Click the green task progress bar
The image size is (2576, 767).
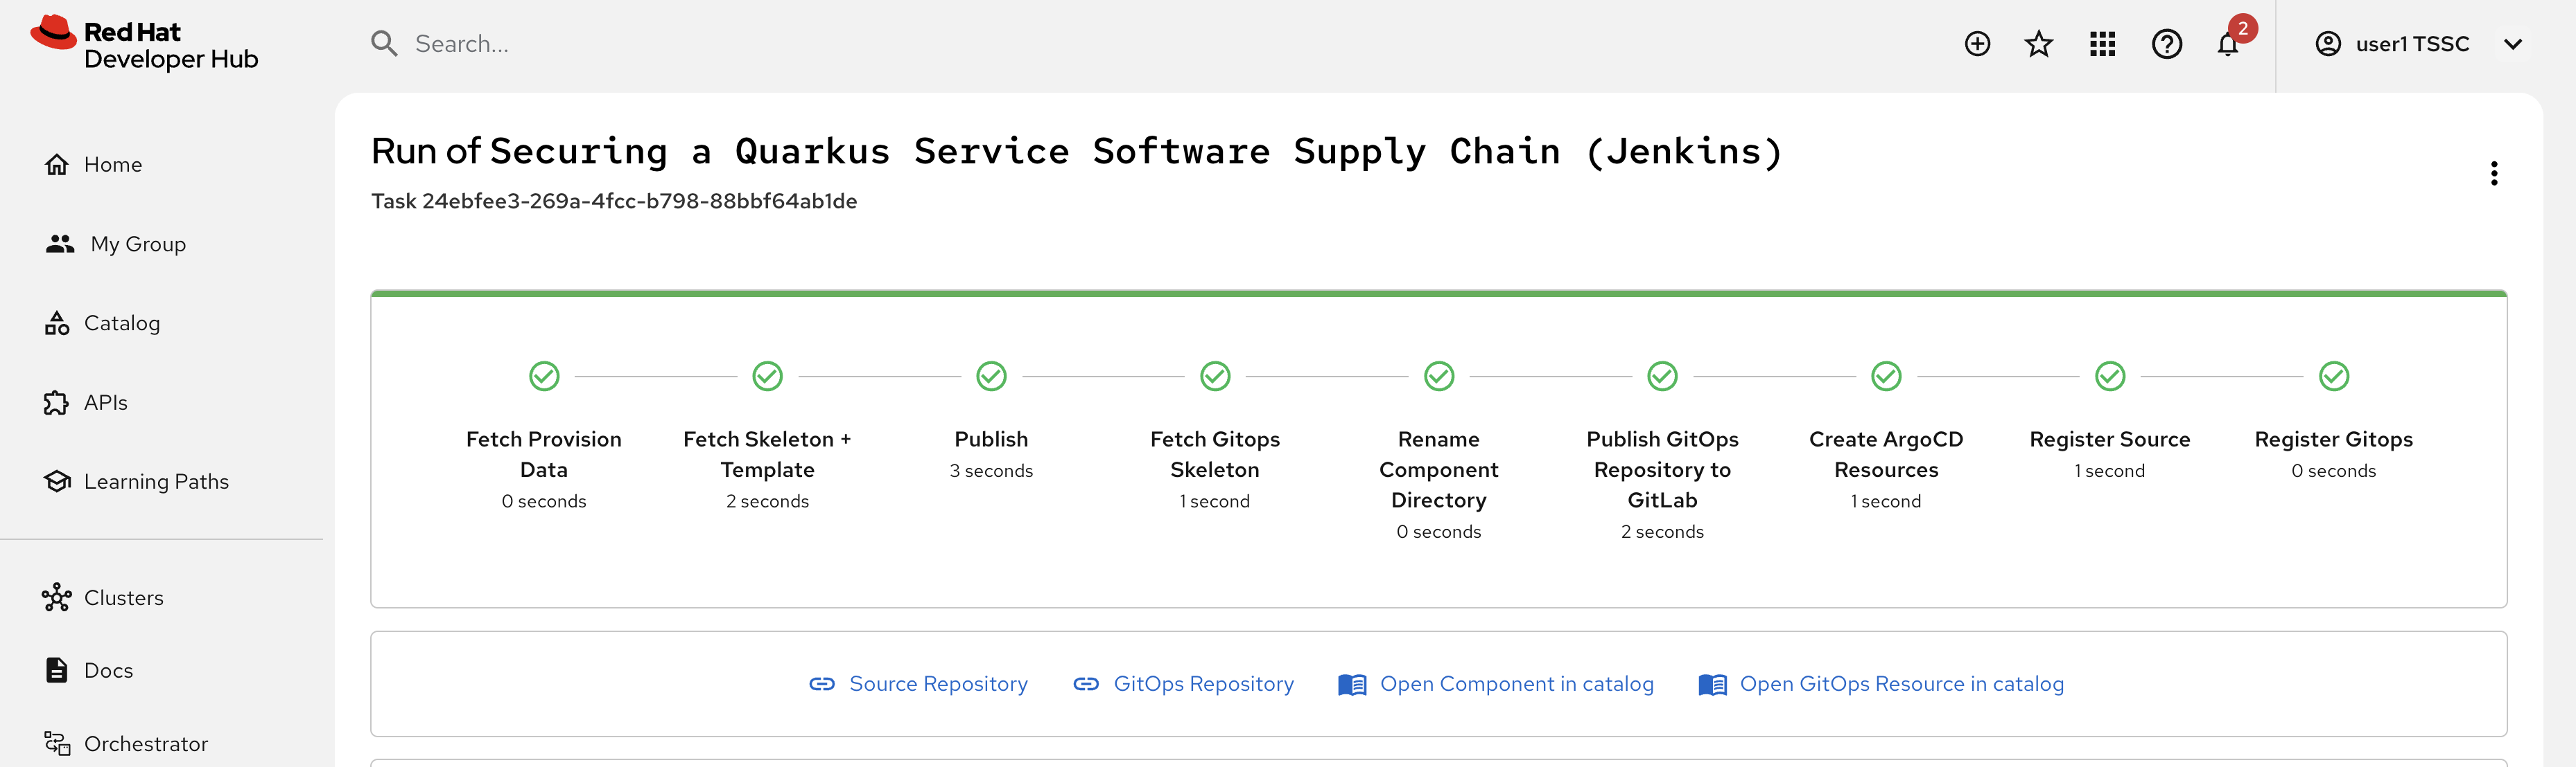pos(1438,294)
